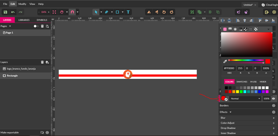Add a new Drop Shadow effect
This screenshot has width=278, height=136.
pyautogui.click(x=274, y=128)
